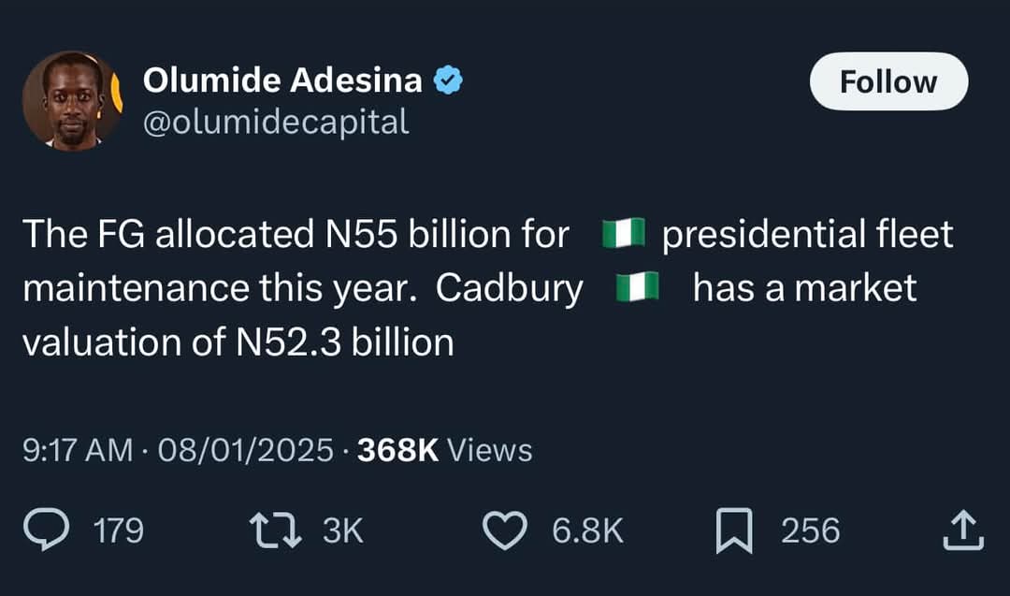Click the 9:17 AM timestamp
The width and height of the screenshot is (1010, 596).
(x=77, y=451)
